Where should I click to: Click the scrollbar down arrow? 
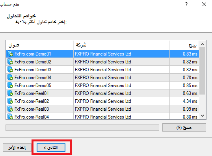(203, 116)
